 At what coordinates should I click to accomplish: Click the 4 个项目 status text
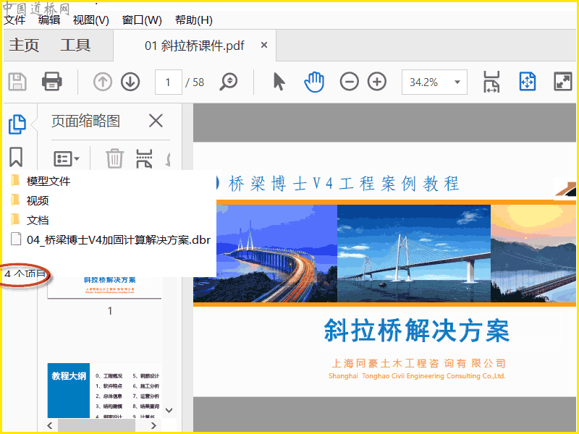point(25,274)
